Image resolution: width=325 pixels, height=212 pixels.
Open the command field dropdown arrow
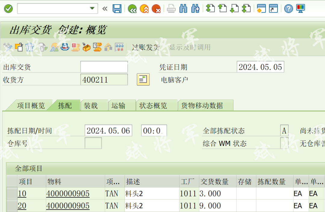click(x=92, y=8)
